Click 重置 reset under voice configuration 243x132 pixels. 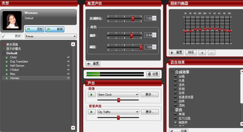93,64
